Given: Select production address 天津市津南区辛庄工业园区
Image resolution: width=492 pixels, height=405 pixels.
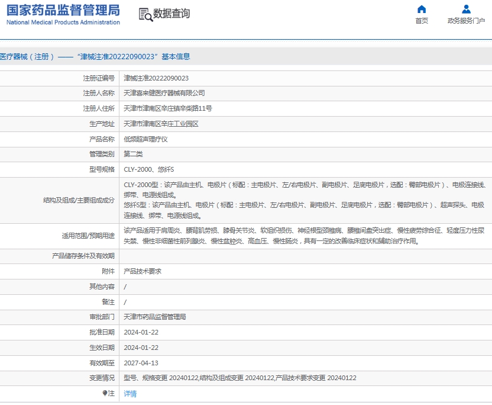Looking at the screenshot, I should click(x=161, y=124).
